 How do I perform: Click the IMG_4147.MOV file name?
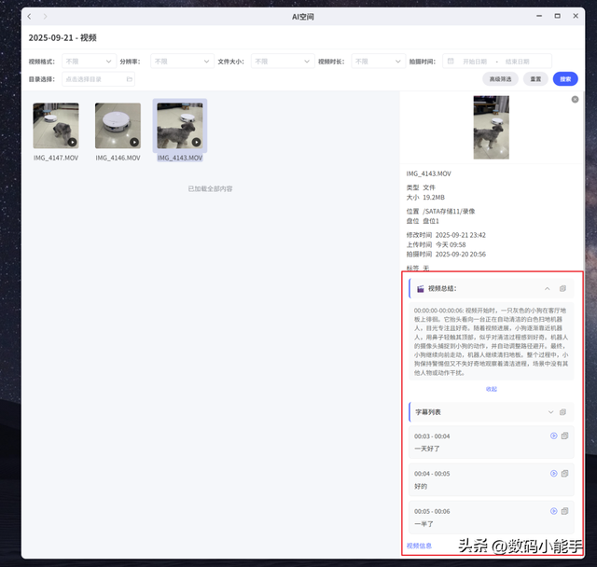[x=56, y=158]
